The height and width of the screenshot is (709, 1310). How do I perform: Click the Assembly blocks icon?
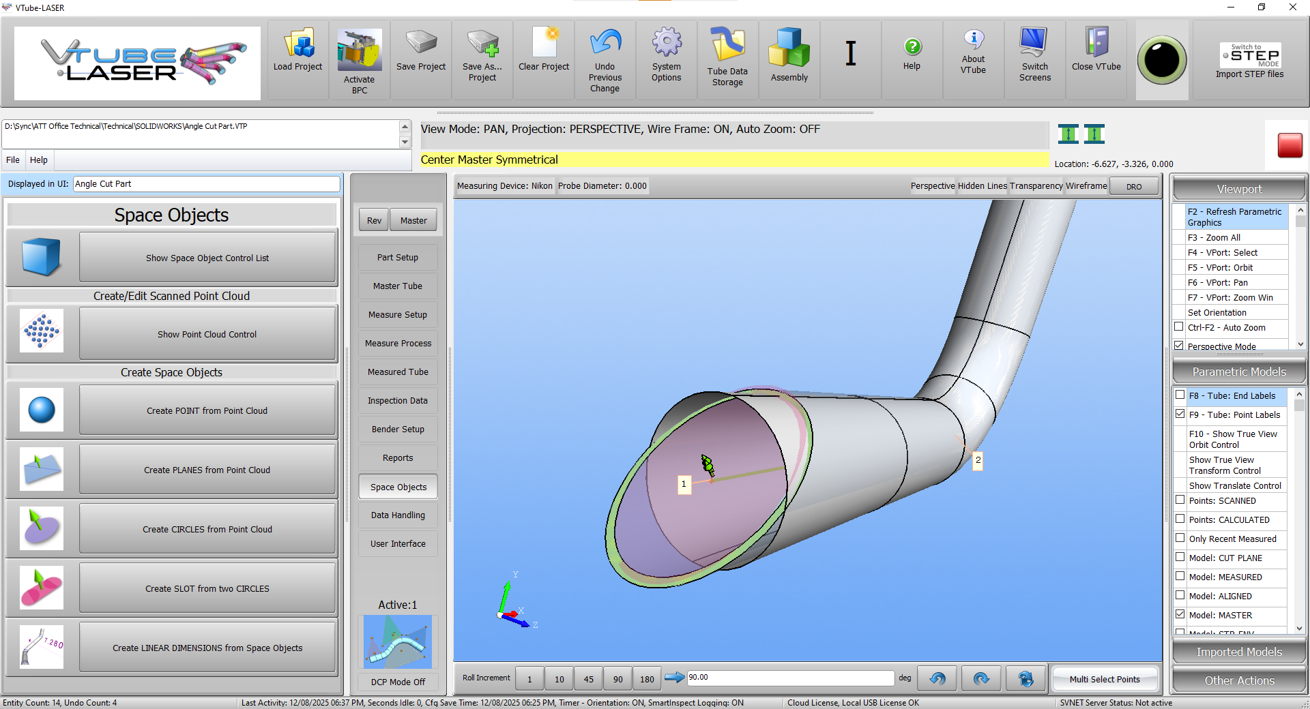click(789, 48)
